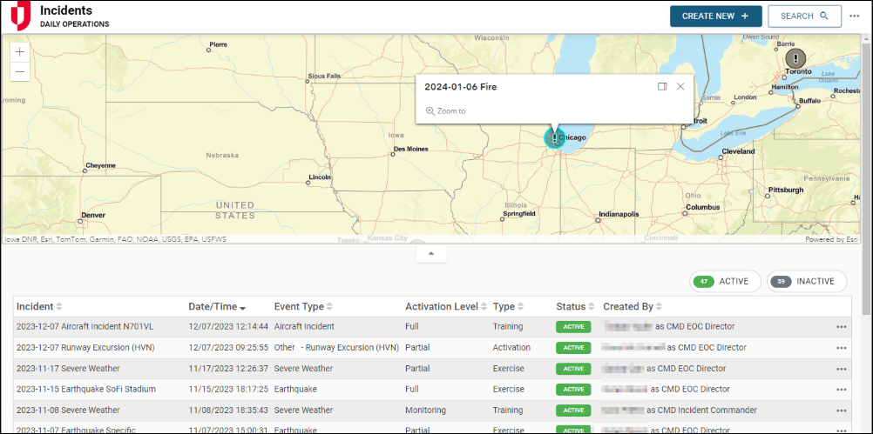Collapse the map panel with arrow
Screen dimensions: 873x434
[431, 253]
